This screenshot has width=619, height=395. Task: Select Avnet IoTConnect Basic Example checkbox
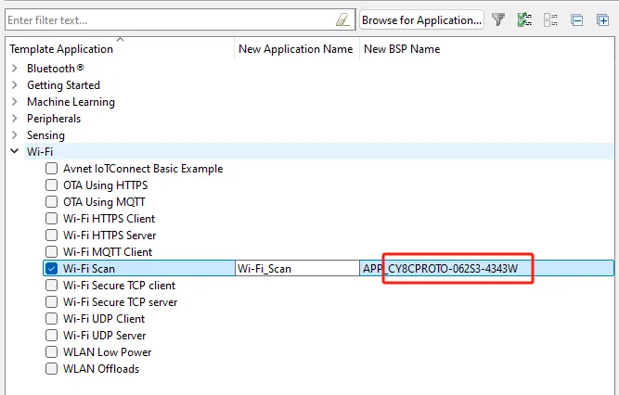pyautogui.click(x=51, y=168)
